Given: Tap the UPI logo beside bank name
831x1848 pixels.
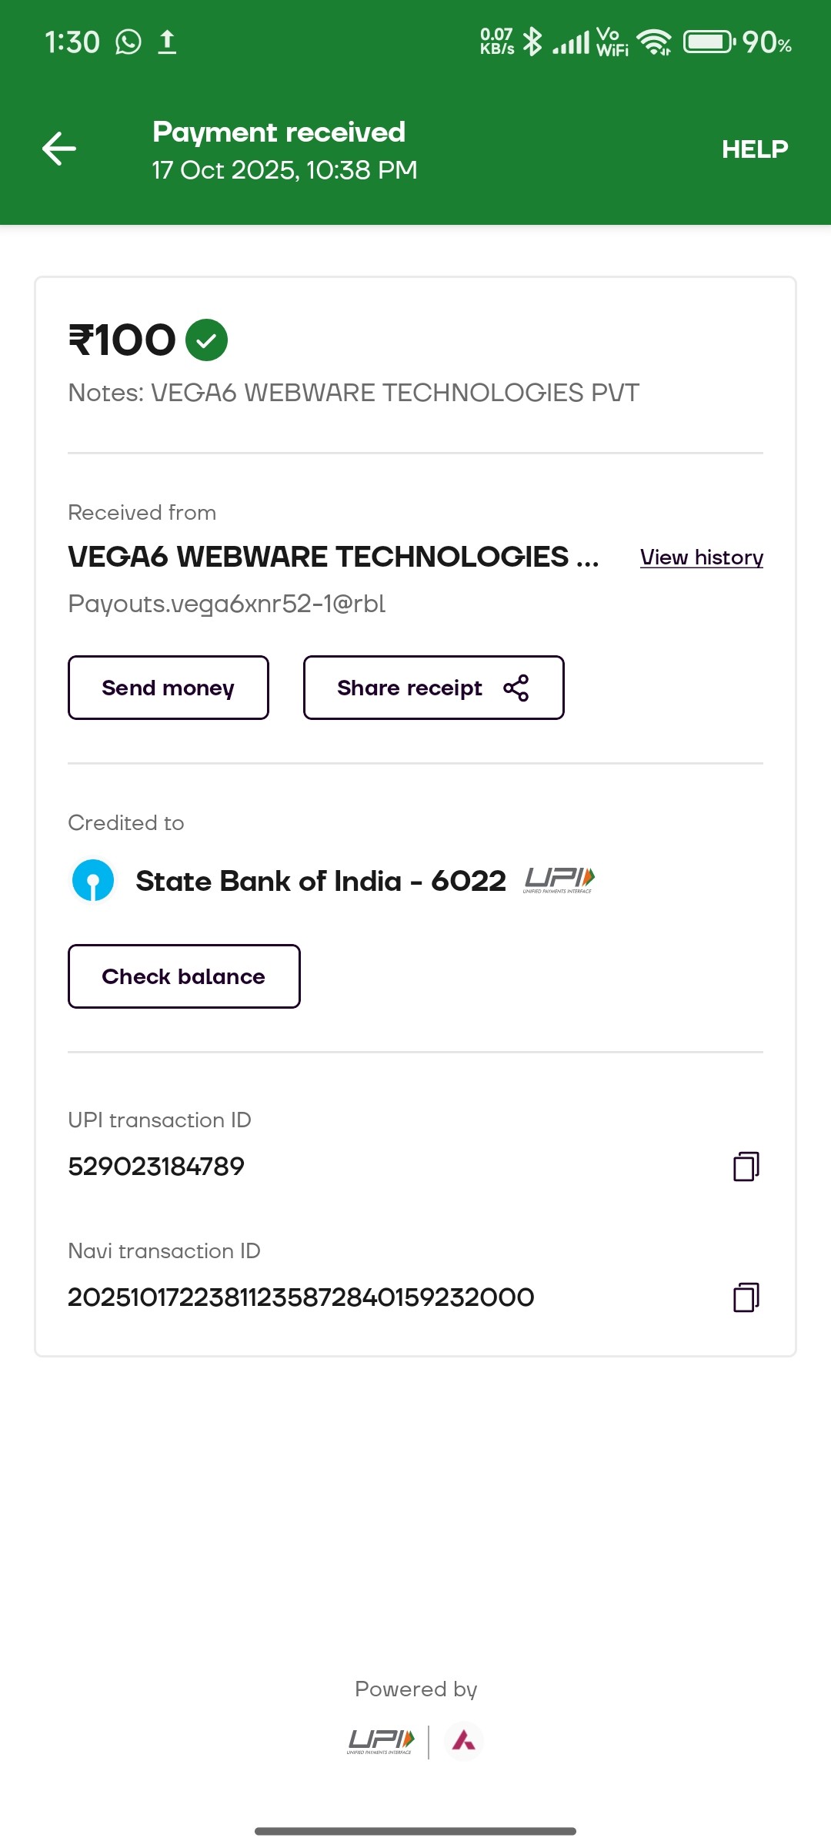Looking at the screenshot, I should click(x=559, y=880).
